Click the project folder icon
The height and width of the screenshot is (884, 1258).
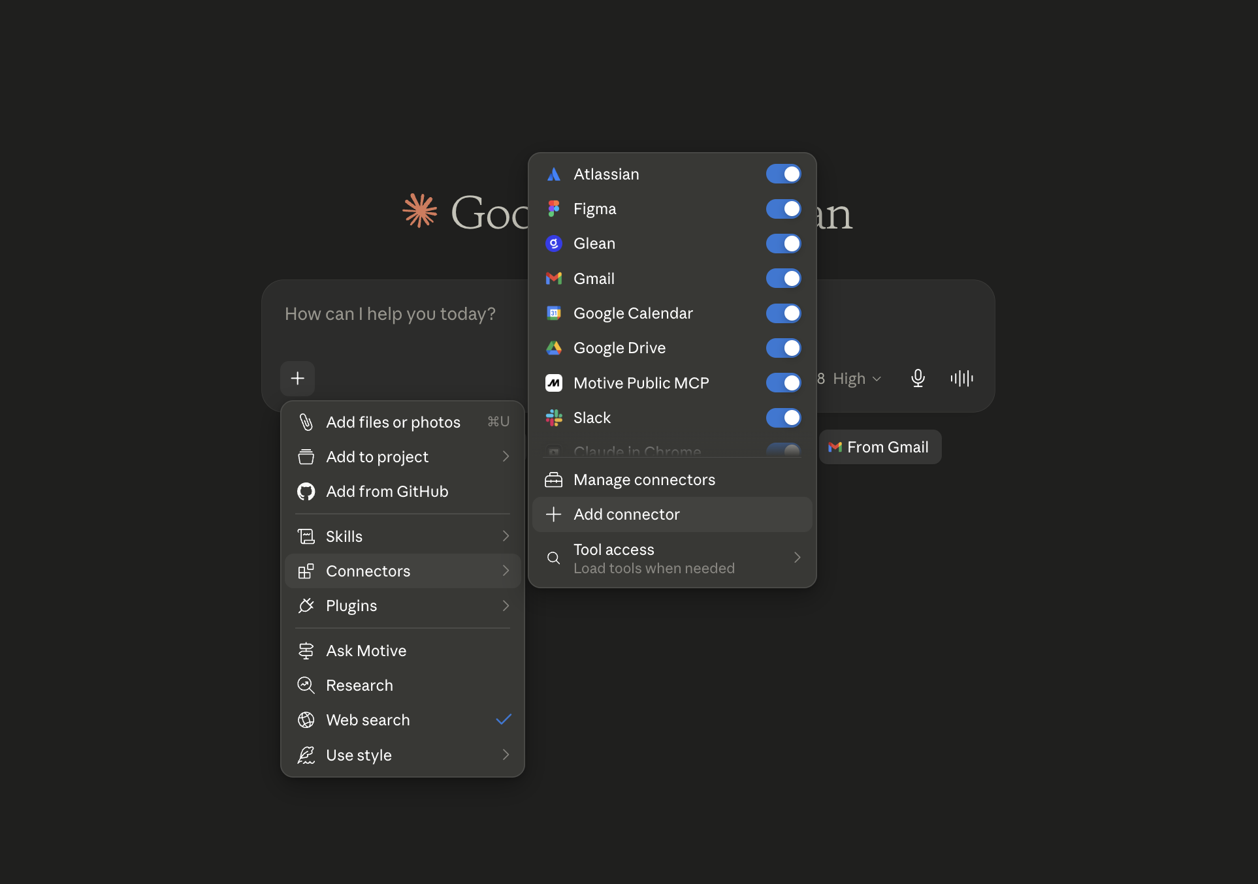306,457
